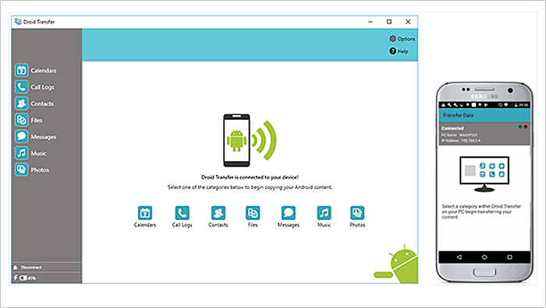Tap the phone's recent apps square button
Screen dimensions: 546x308
click(510, 257)
